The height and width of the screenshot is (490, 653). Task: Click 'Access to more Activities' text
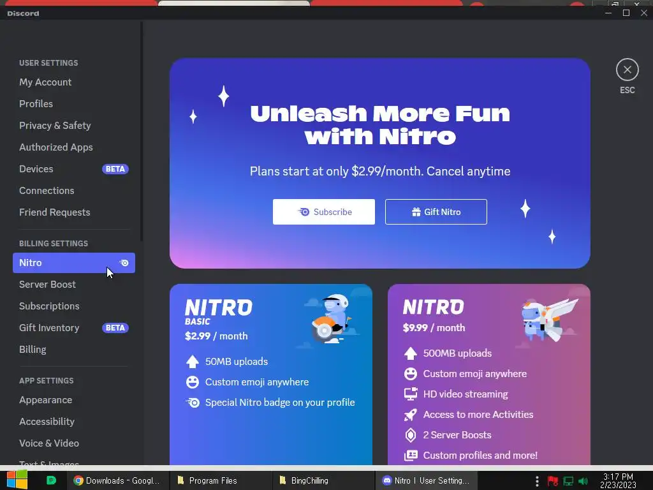478,415
